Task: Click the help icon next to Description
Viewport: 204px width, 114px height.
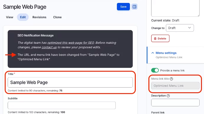Action: pos(168,96)
